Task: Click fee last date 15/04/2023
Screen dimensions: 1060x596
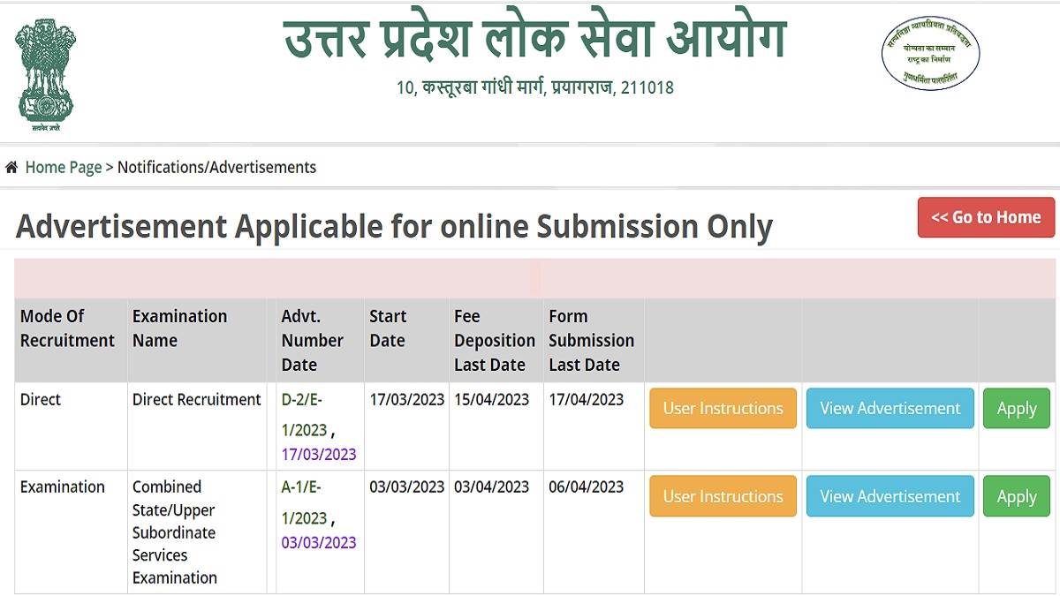Action: pos(491,399)
